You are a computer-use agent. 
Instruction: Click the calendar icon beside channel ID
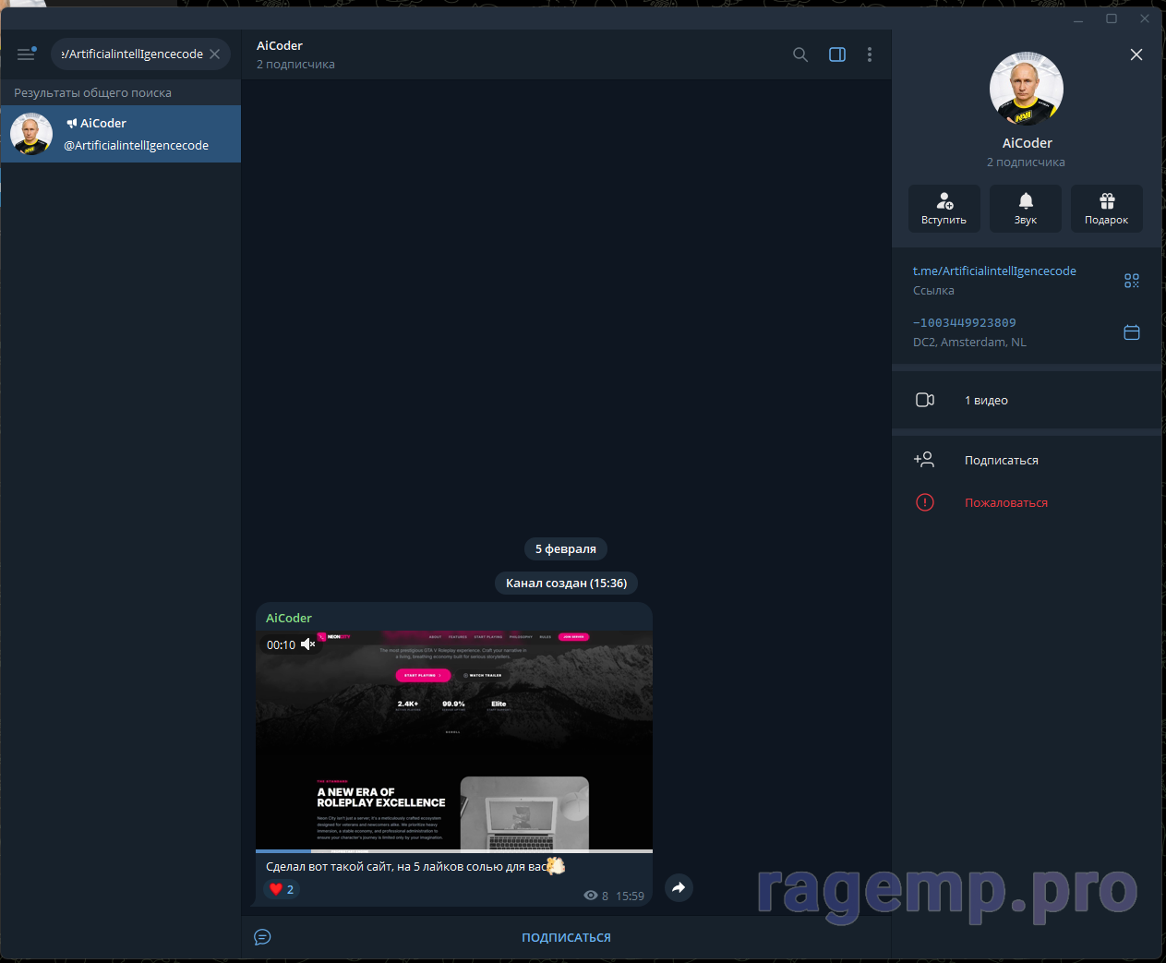pyautogui.click(x=1132, y=332)
